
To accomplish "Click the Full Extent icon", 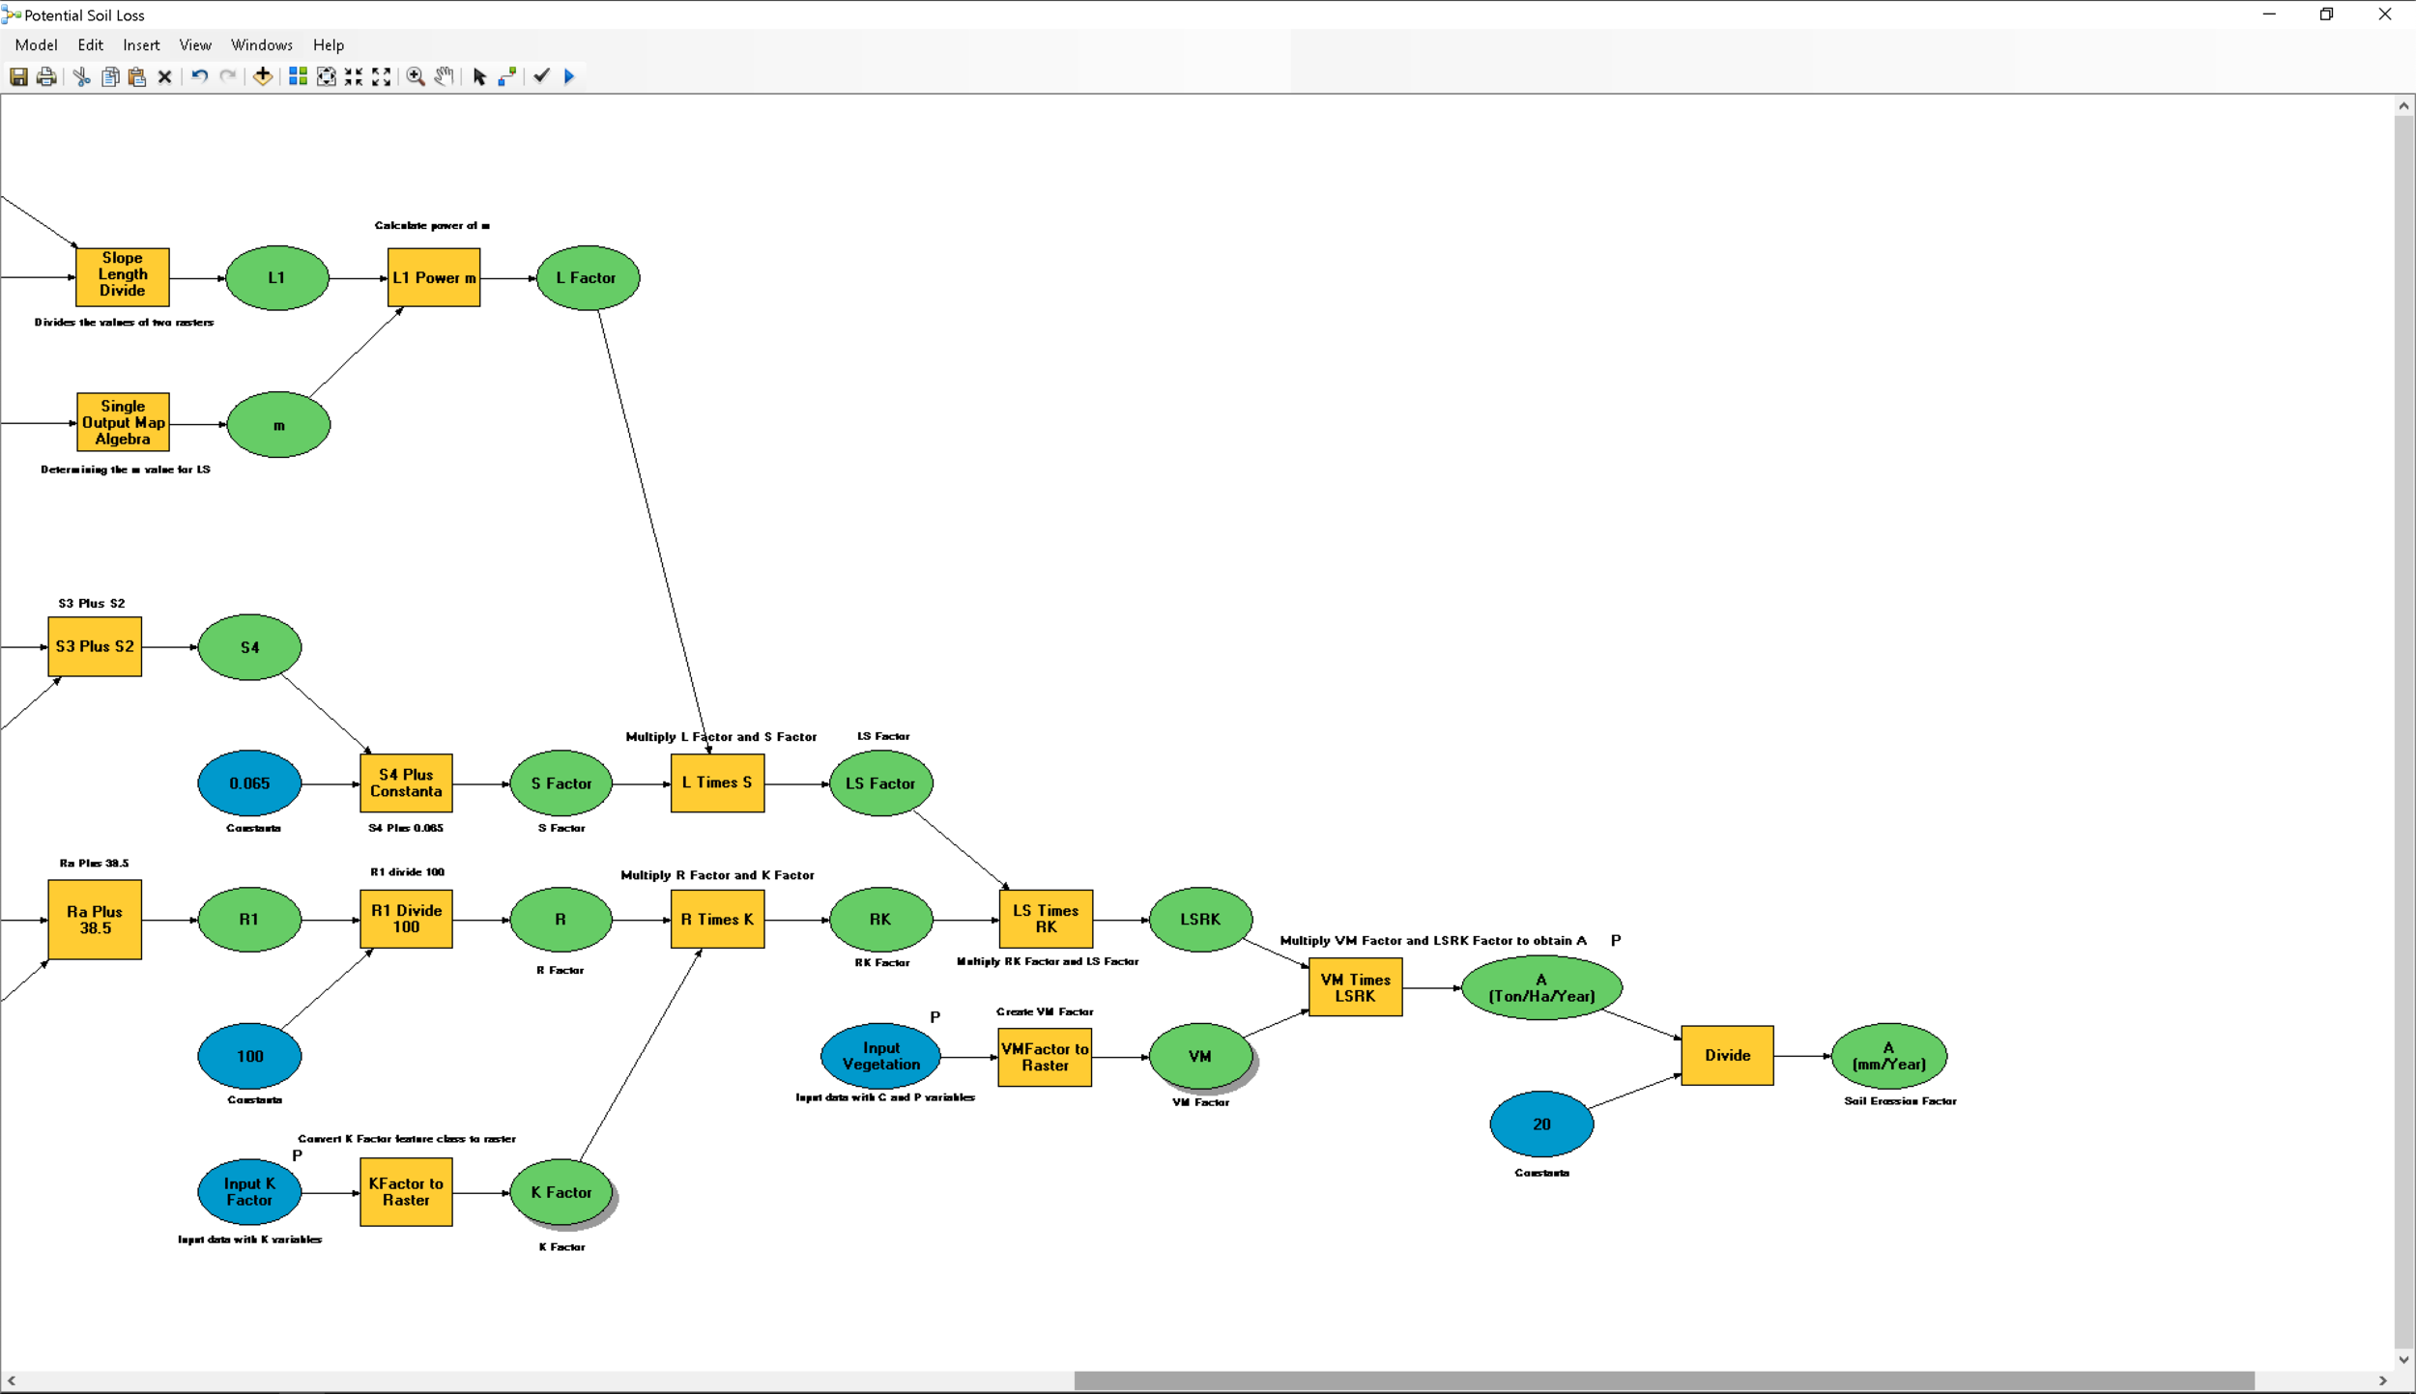I will 327,76.
